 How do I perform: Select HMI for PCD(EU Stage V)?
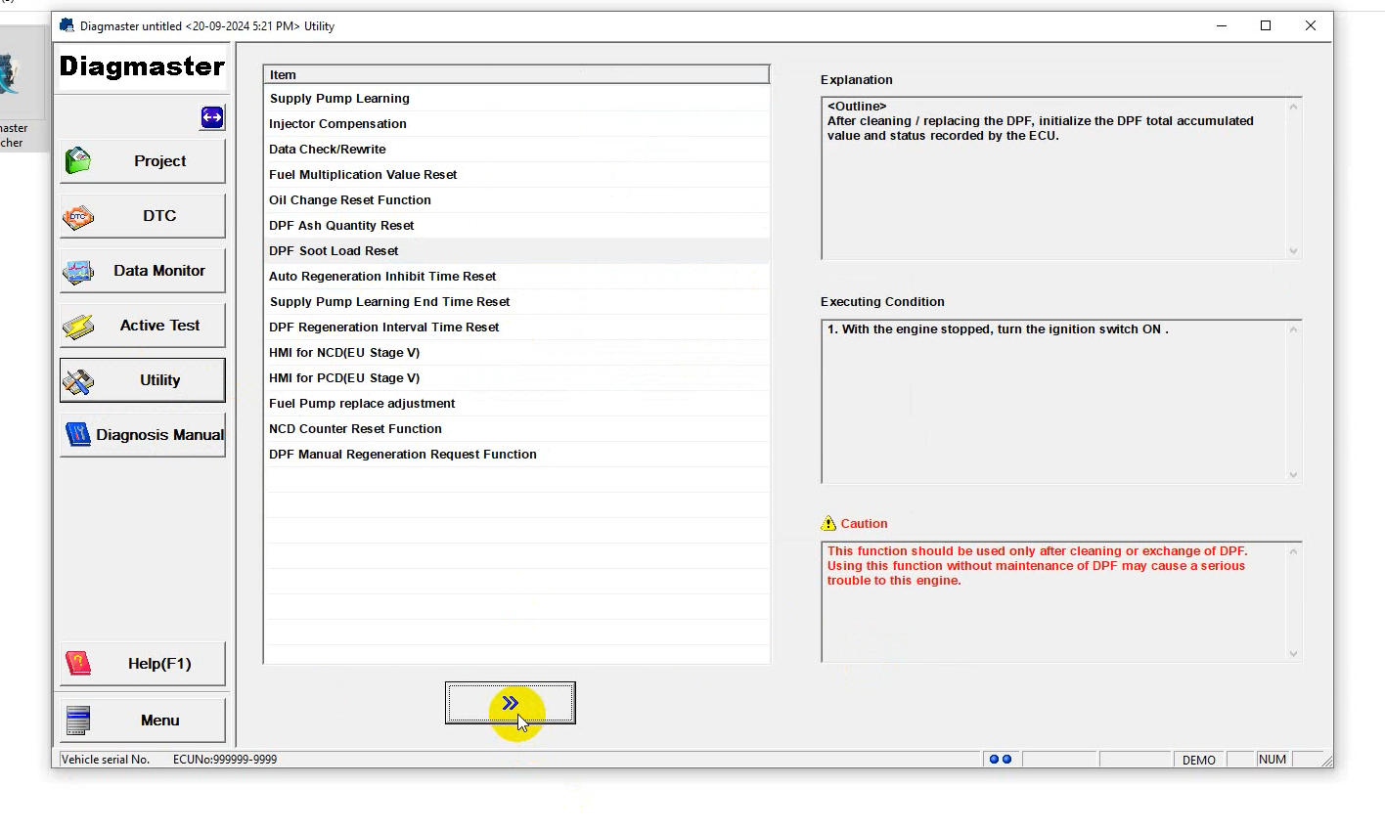516,378
